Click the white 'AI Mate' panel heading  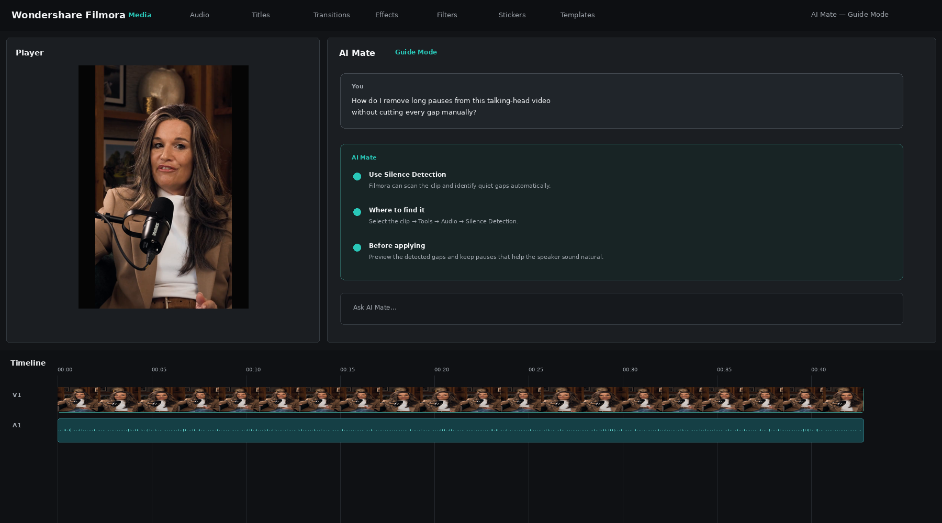(x=357, y=53)
